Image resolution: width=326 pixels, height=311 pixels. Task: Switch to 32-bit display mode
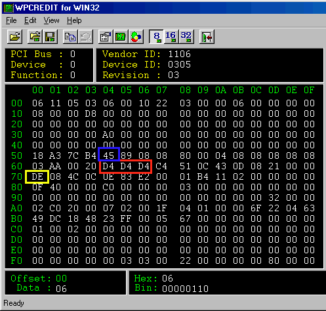pos(186,37)
